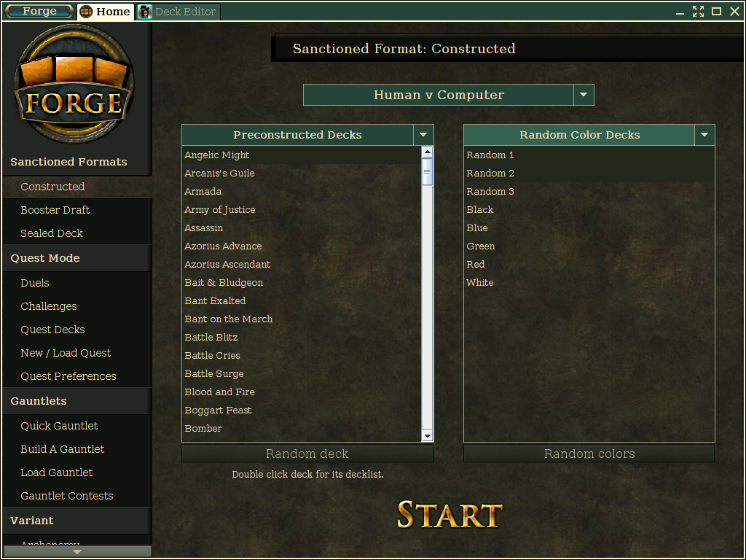Expand the Random Color Decks dropdown arrow
Image resolution: width=746 pixels, height=560 pixels.
[x=704, y=135]
